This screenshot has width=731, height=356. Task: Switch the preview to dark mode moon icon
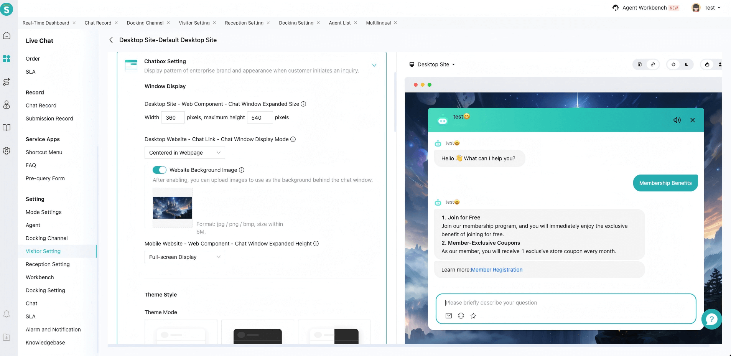[x=687, y=64]
